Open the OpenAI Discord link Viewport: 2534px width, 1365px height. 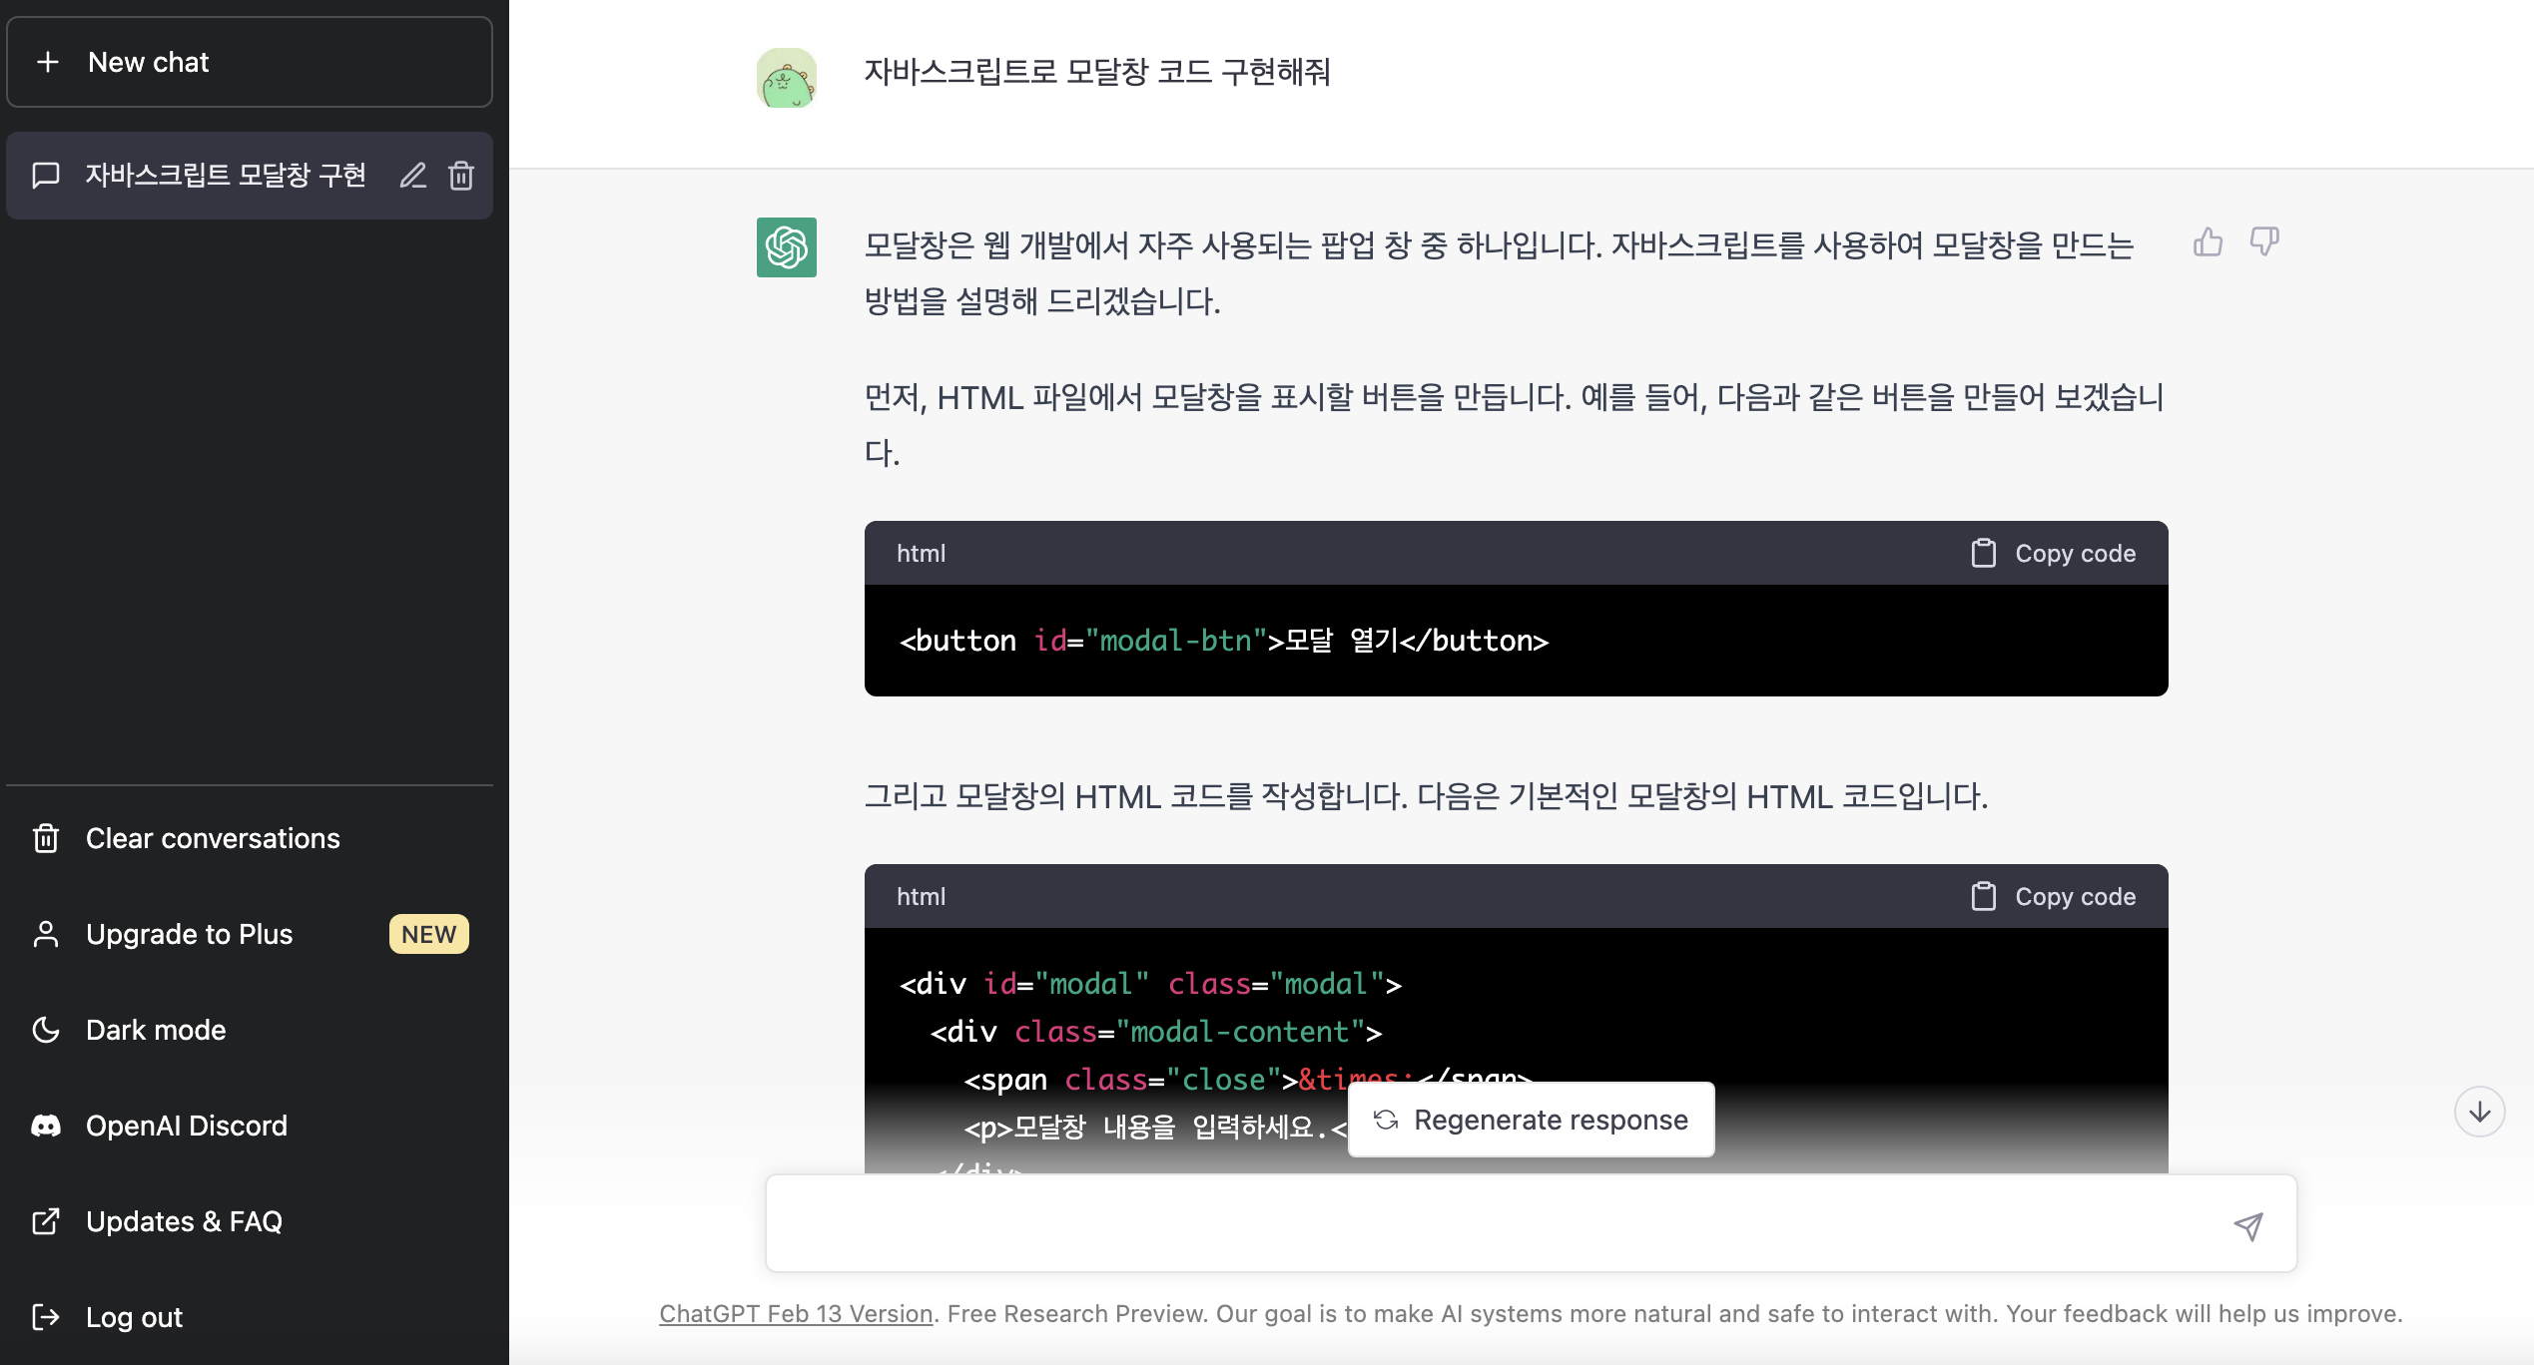[186, 1126]
